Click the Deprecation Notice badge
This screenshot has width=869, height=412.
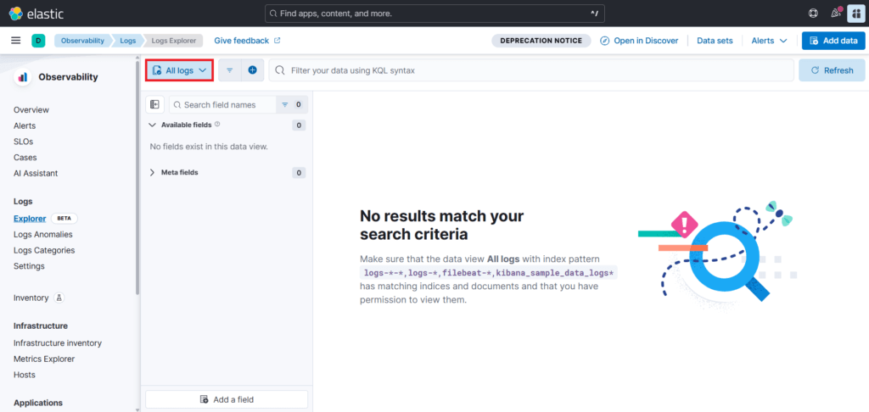541,41
